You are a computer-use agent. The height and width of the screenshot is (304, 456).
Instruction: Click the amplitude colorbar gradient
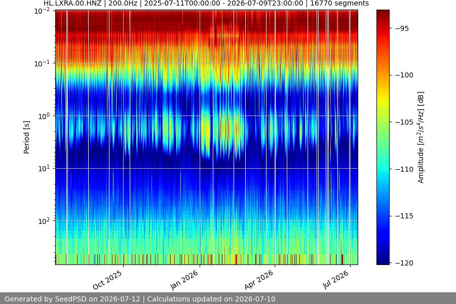pos(383,137)
